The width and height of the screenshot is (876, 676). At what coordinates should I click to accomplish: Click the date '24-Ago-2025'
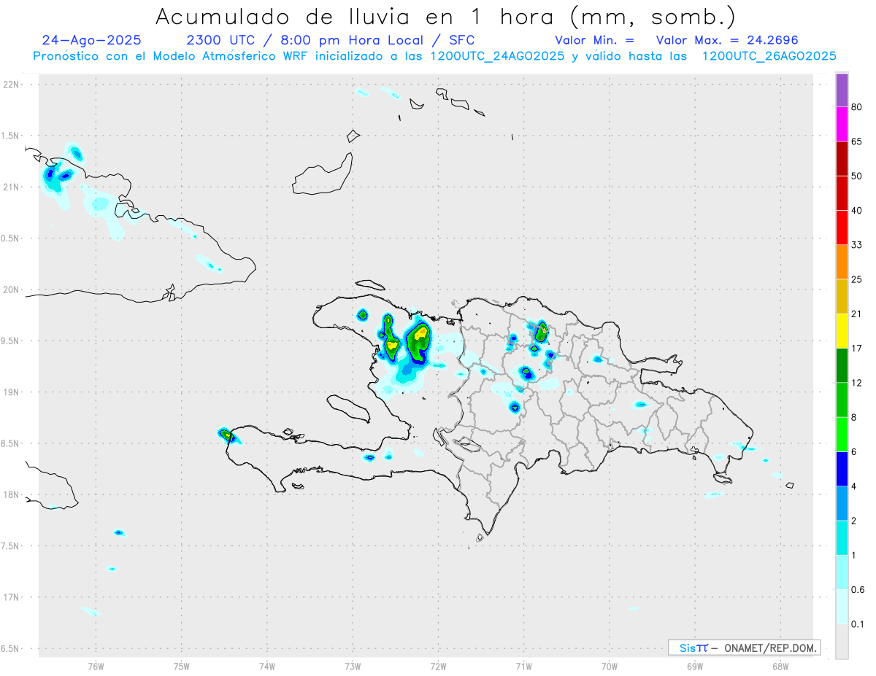pos(91,40)
